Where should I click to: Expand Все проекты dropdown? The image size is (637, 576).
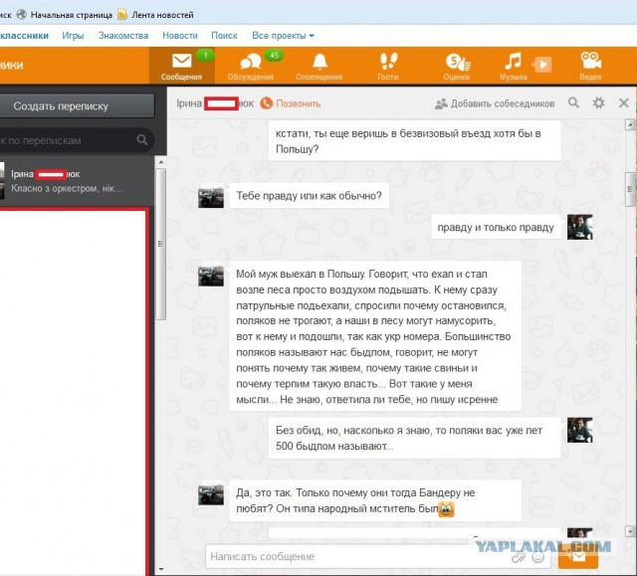(x=283, y=35)
